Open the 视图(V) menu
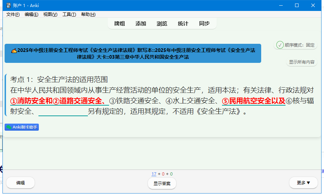 click(x=50, y=14)
